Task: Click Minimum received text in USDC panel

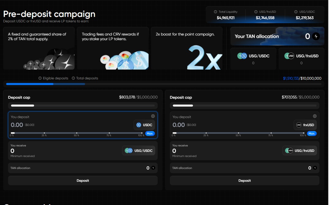Action: [x=23, y=156]
